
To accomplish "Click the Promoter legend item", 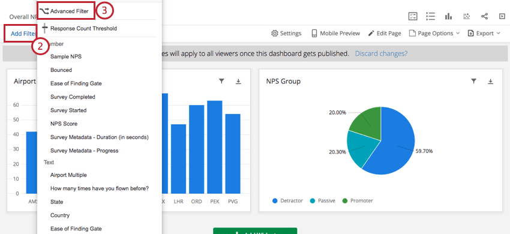I will 358,200.
